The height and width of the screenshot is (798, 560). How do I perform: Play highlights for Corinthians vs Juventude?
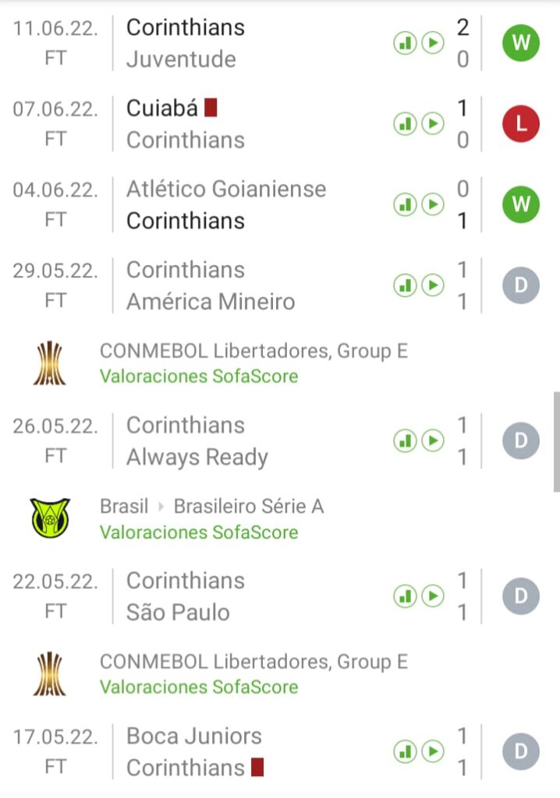pos(433,43)
